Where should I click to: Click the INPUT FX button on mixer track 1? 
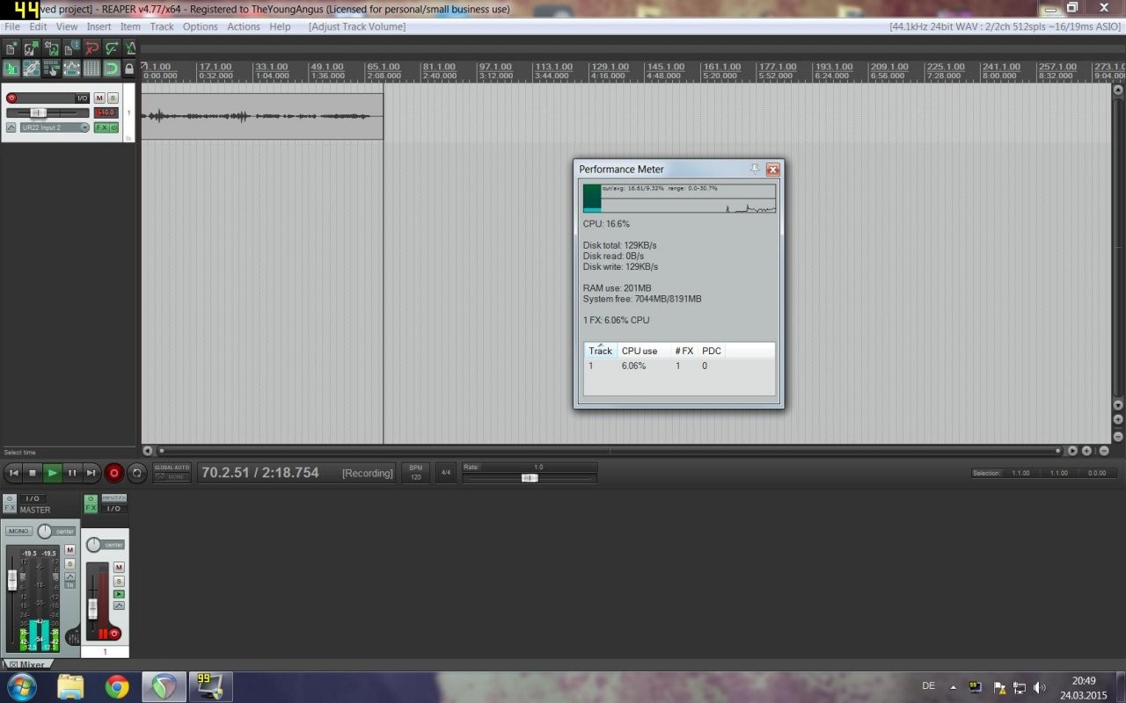point(114,497)
